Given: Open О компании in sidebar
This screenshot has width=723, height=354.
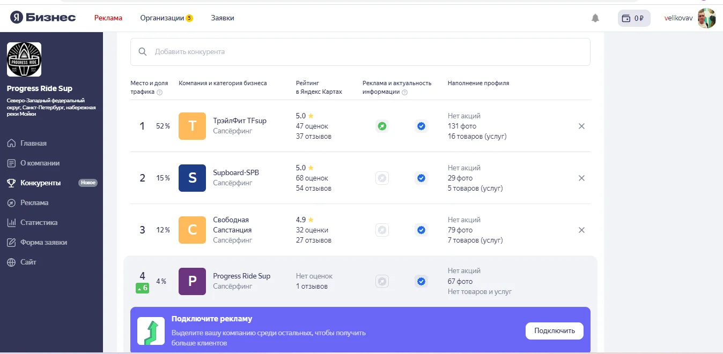Looking at the screenshot, I should coord(40,163).
